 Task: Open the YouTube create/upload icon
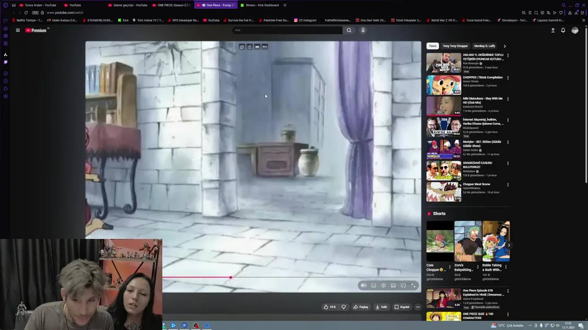point(553,30)
